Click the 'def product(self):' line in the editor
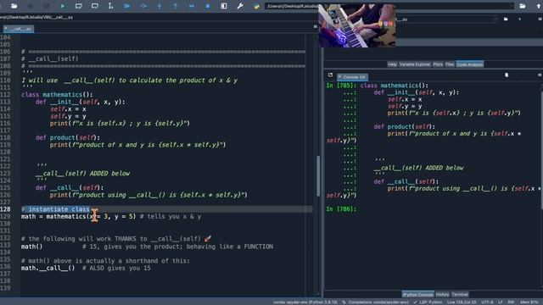The height and width of the screenshot is (305, 543). [68, 137]
